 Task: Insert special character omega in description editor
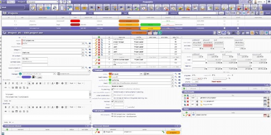[20, 88]
